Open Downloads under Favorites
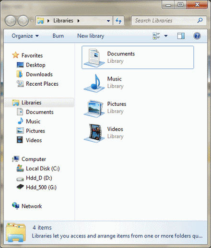The height and width of the screenshot is (248, 211). [x=35, y=74]
